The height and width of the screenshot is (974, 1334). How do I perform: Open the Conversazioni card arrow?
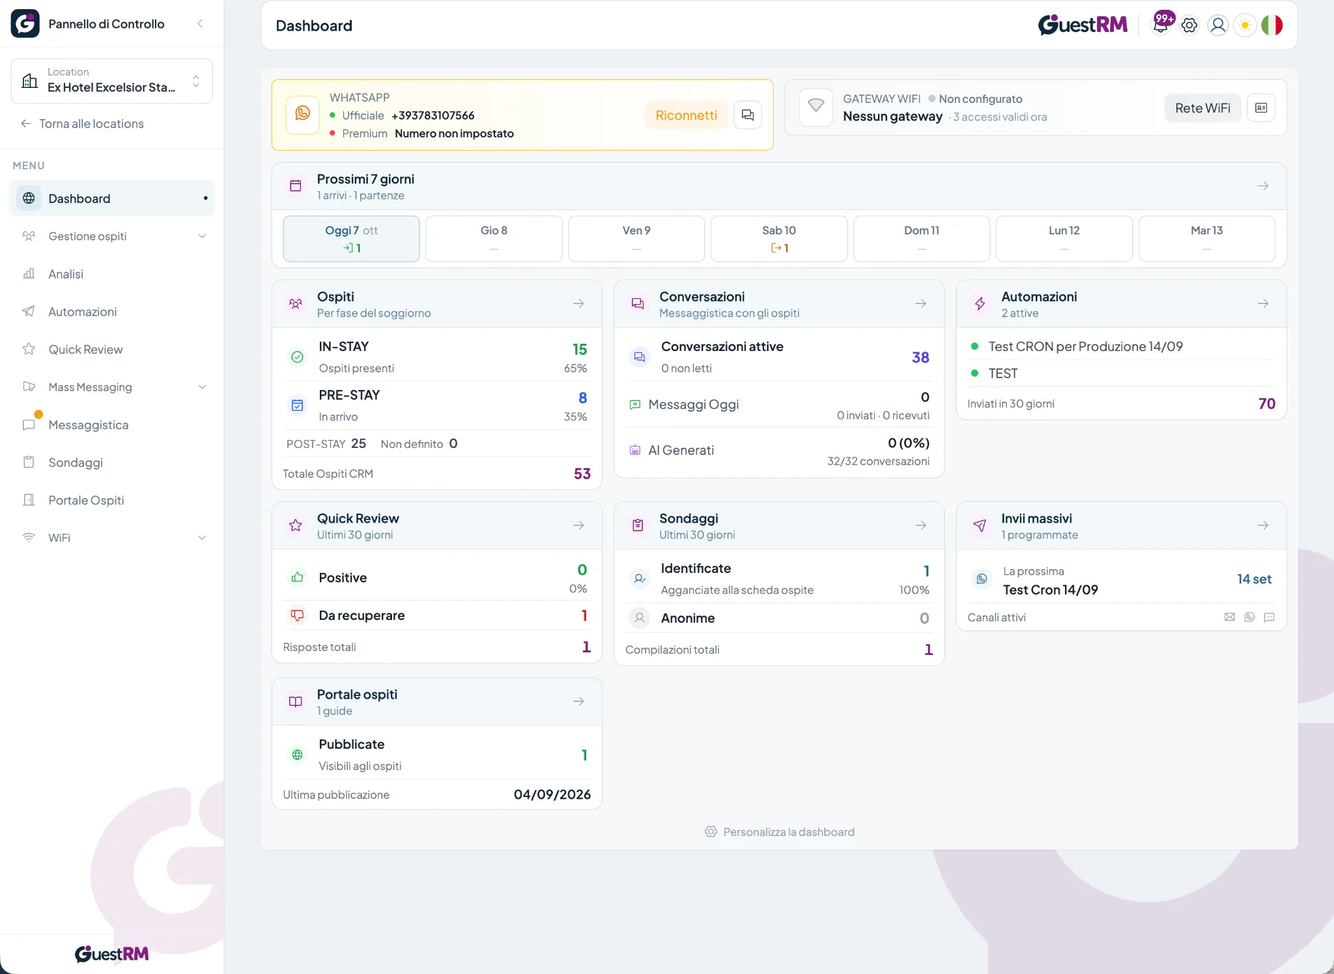tap(920, 304)
